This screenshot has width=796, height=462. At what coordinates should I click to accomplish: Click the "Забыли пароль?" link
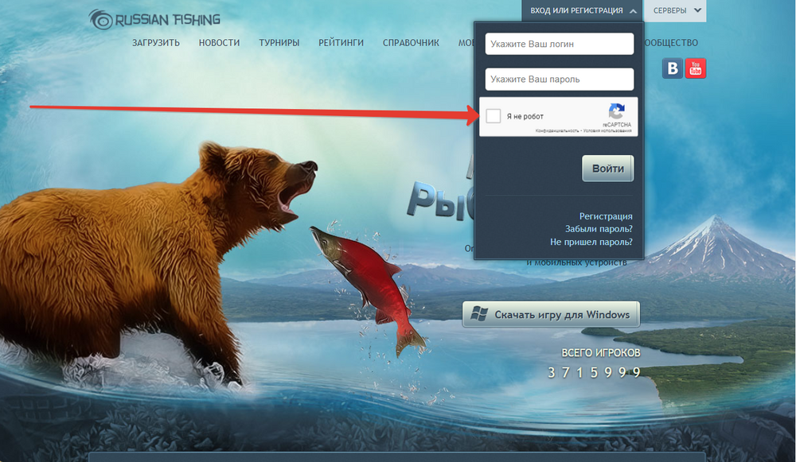pyautogui.click(x=599, y=229)
